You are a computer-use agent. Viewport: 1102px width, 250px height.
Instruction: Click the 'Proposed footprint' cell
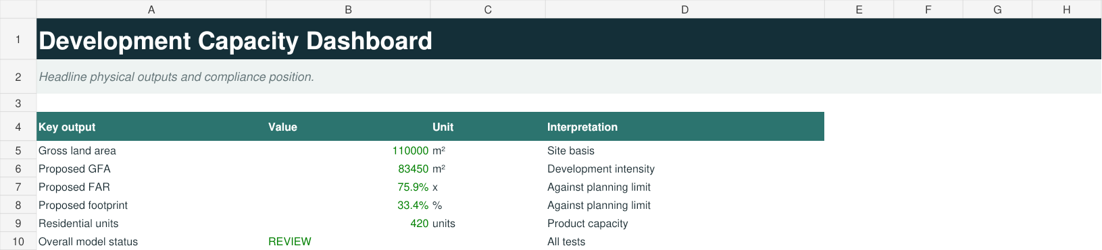[151, 205]
